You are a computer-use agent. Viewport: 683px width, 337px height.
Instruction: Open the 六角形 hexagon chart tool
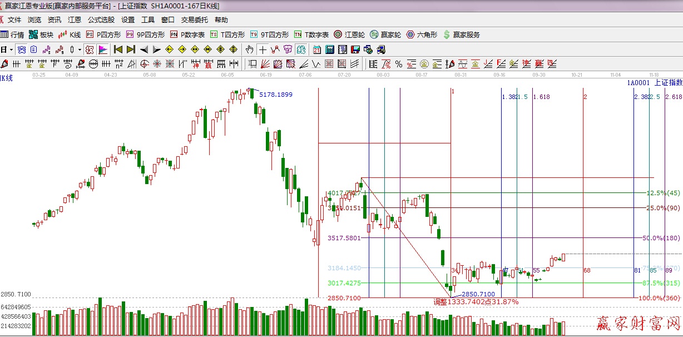tap(422, 34)
